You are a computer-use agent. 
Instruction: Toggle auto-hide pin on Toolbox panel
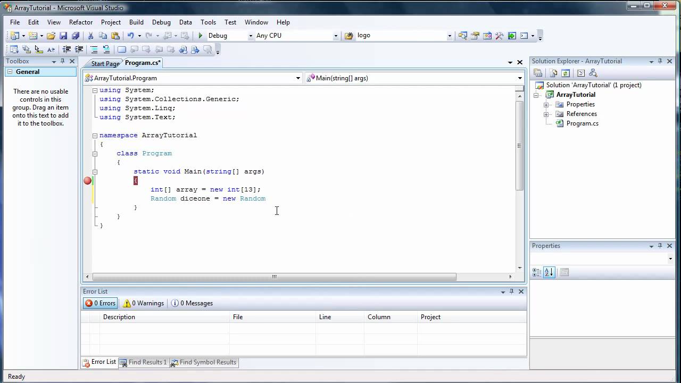pyautogui.click(x=62, y=61)
